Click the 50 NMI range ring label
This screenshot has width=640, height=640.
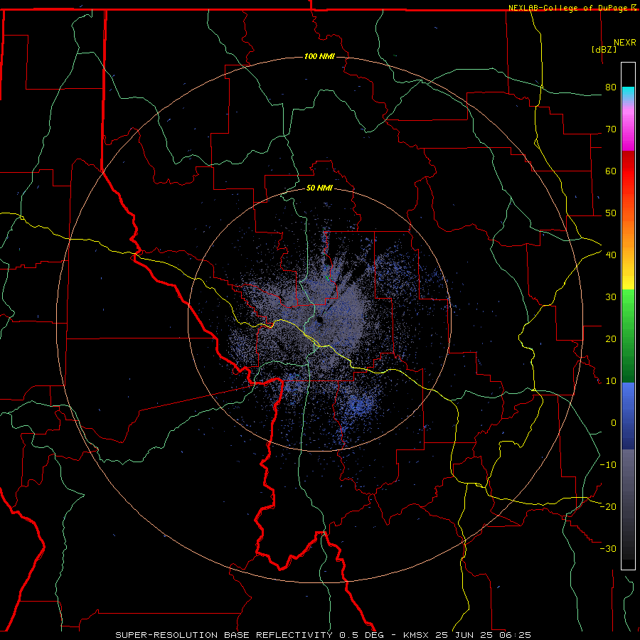click(319, 188)
